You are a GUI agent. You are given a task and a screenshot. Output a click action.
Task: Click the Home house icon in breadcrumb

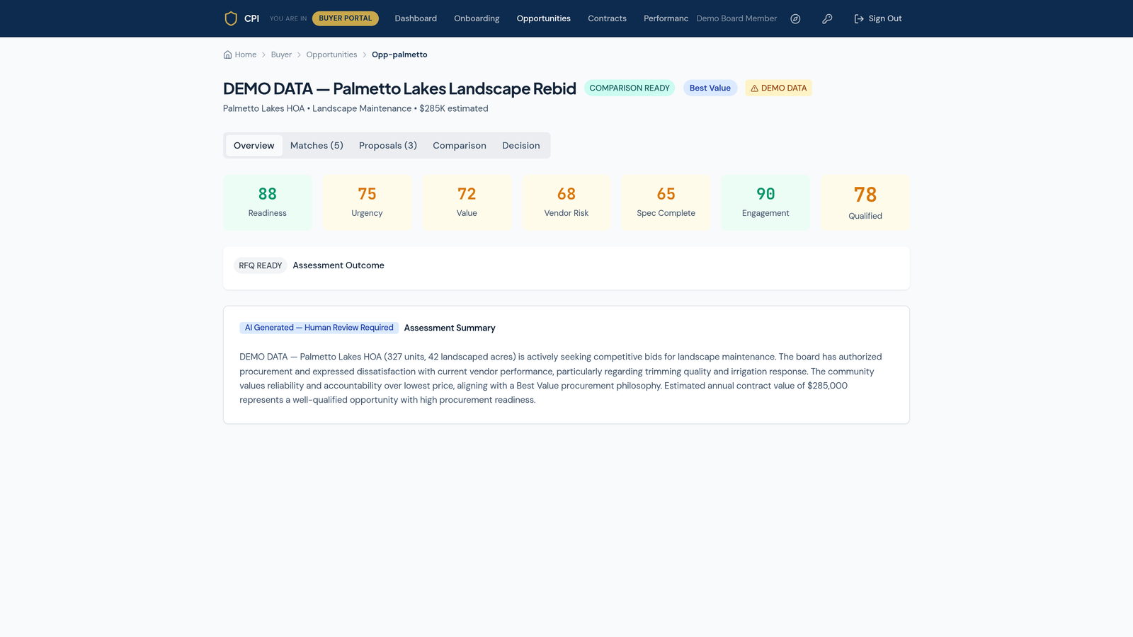click(227, 54)
